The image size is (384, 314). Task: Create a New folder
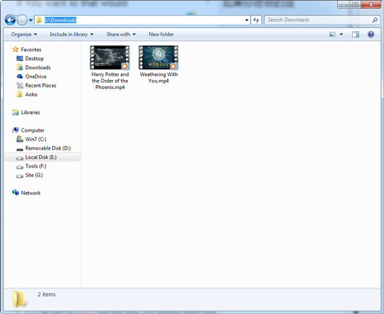(x=161, y=35)
